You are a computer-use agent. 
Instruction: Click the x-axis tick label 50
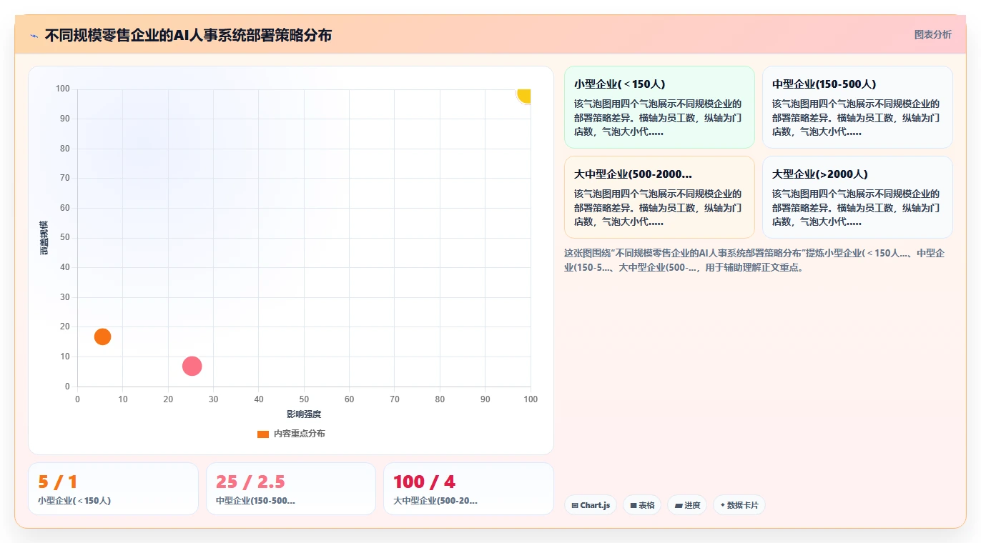[x=304, y=399]
